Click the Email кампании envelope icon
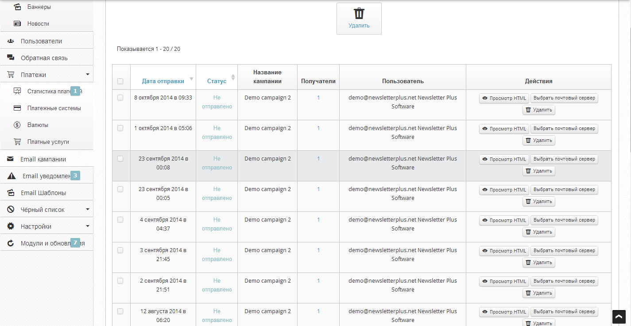 tap(11, 159)
